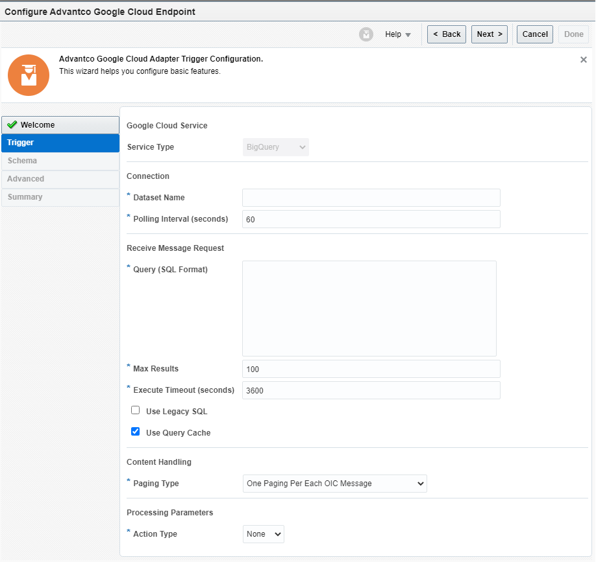Click the Max Results field showing 100
Image resolution: width=596 pixels, height=562 pixels.
coord(371,369)
